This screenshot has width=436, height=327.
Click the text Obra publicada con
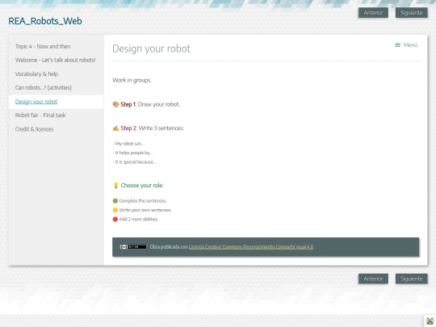pos(169,247)
